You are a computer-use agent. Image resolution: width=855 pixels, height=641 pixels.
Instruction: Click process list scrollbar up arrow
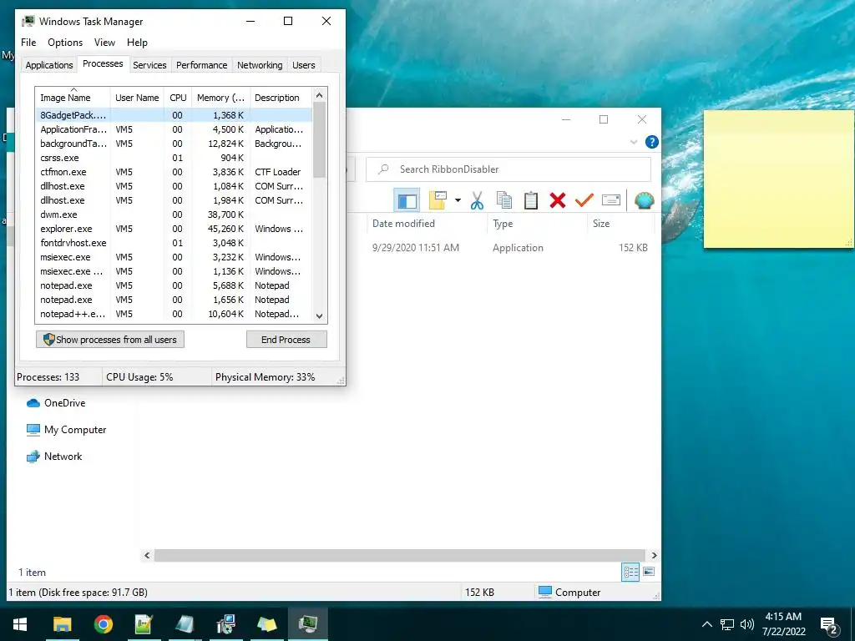320,95
